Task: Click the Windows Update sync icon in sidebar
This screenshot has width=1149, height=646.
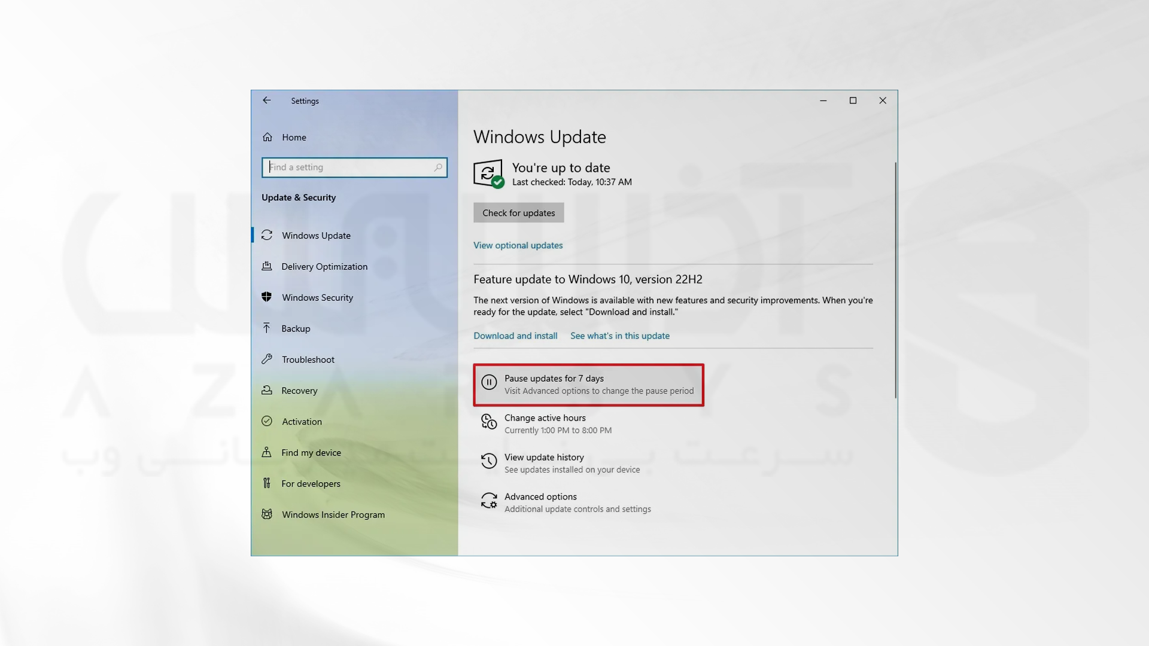Action: click(267, 235)
